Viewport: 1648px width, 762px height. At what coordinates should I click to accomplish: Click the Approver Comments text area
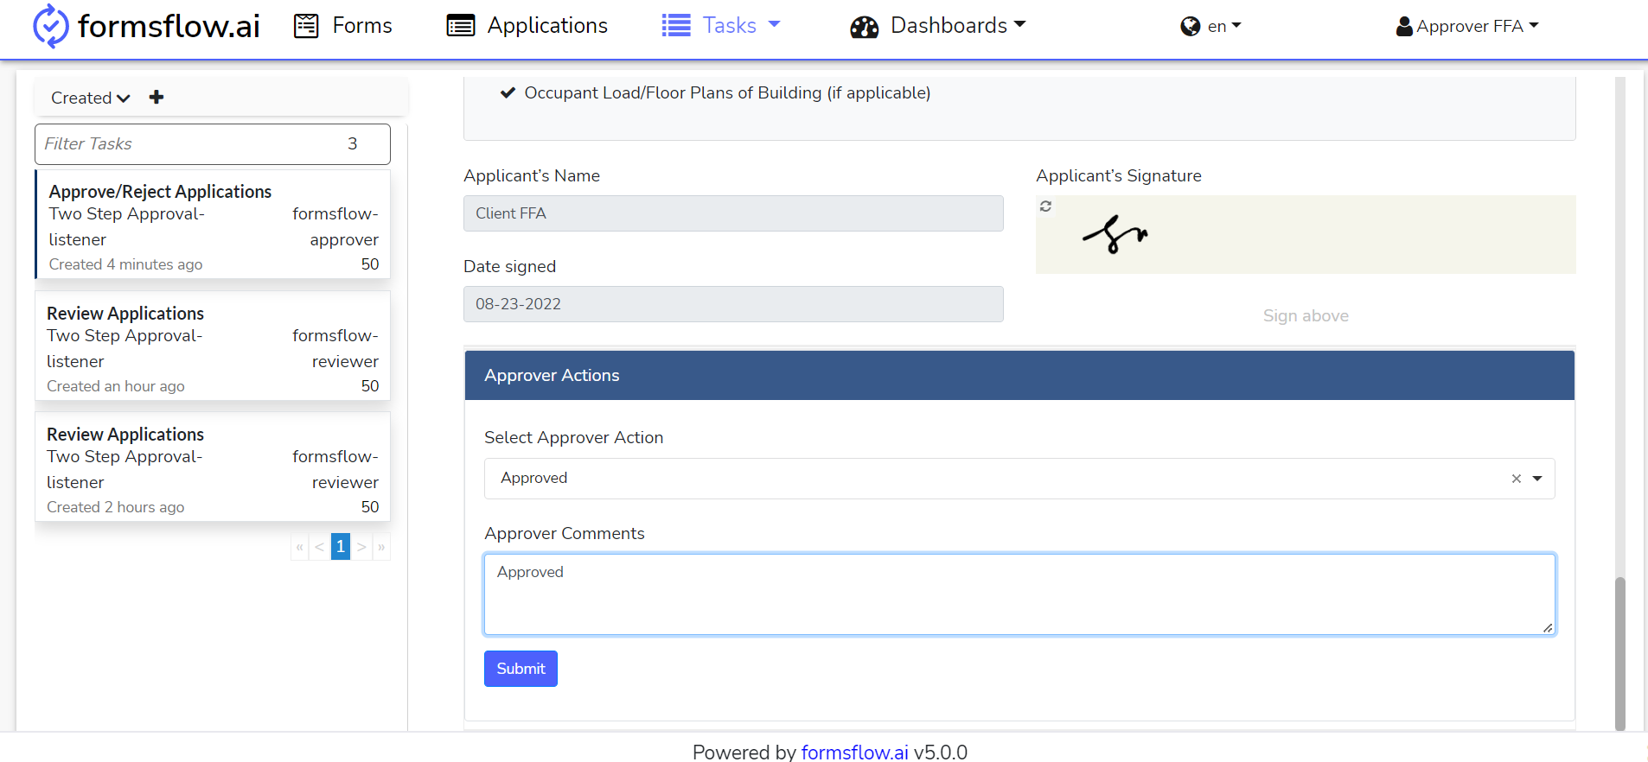(1019, 594)
